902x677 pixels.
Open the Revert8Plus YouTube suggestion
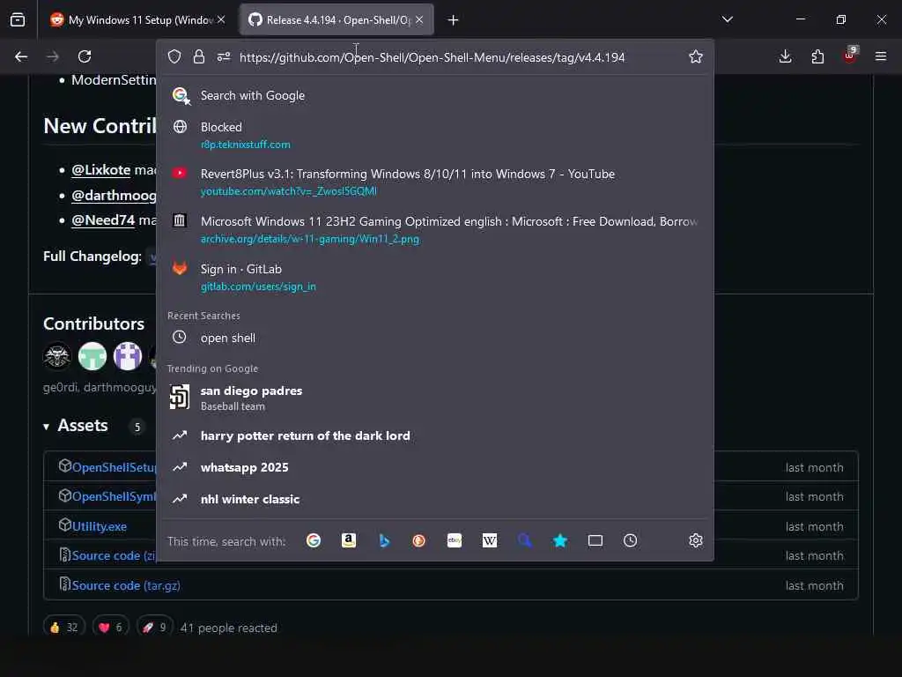point(435,182)
